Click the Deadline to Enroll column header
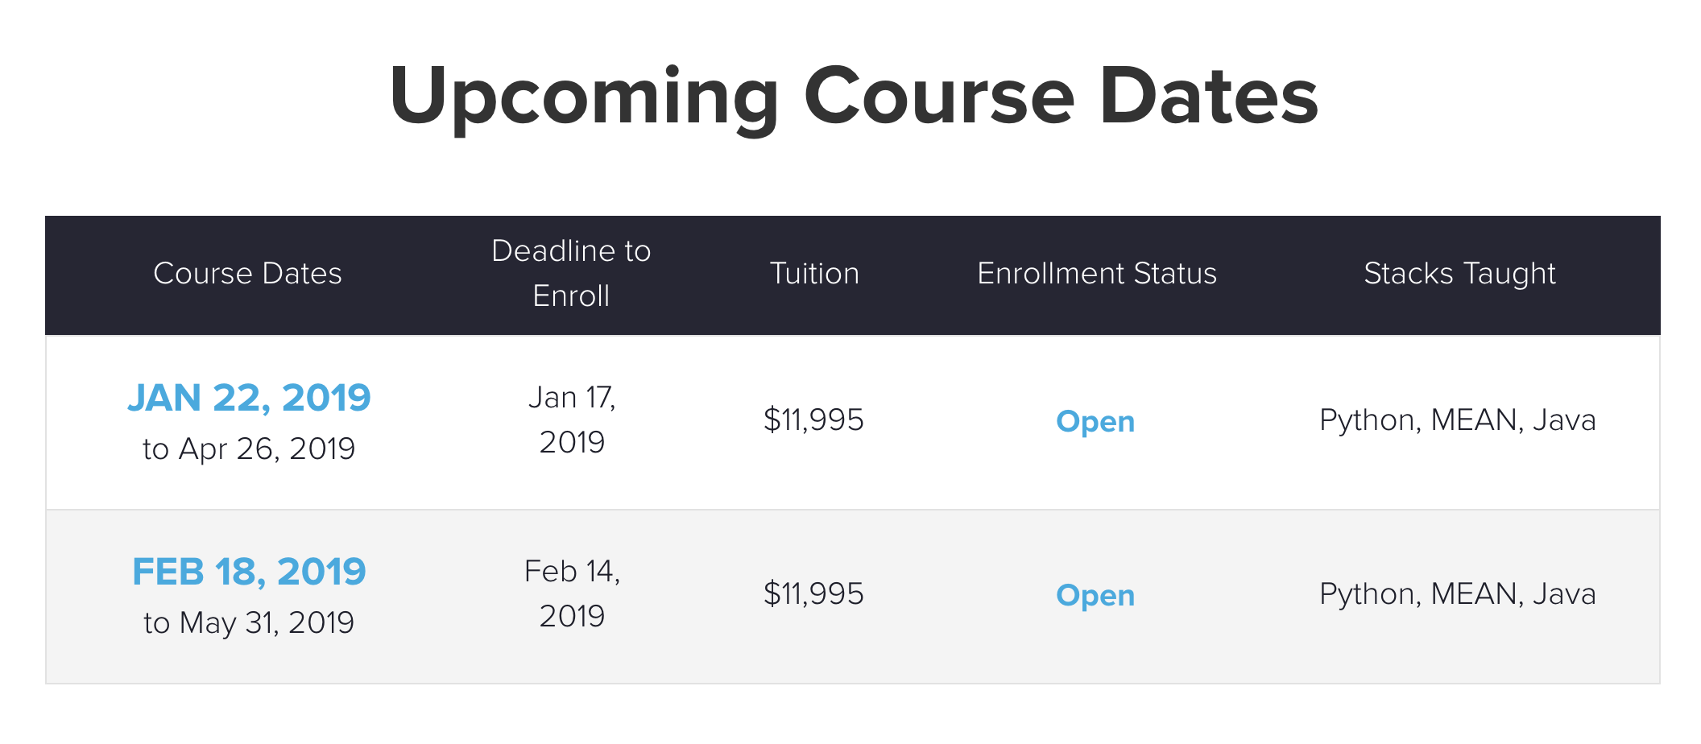The height and width of the screenshot is (744, 1701). pyautogui.click(x=571, y=274)
